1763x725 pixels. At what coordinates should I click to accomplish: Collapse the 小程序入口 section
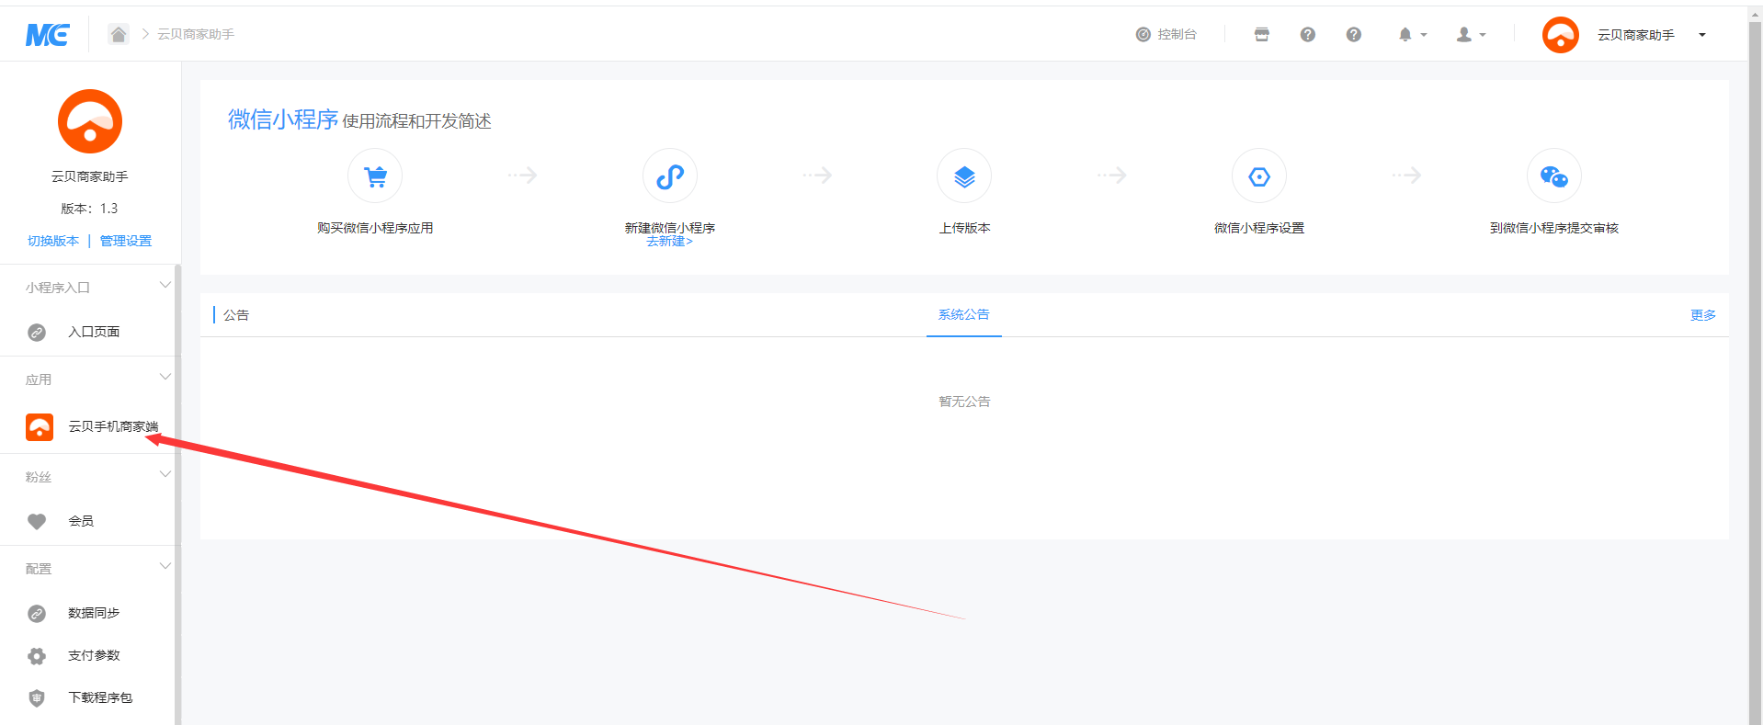[165, 286]
